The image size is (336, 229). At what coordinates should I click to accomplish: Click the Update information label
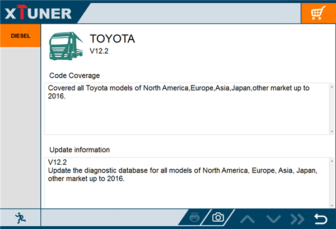pos(80,150)
